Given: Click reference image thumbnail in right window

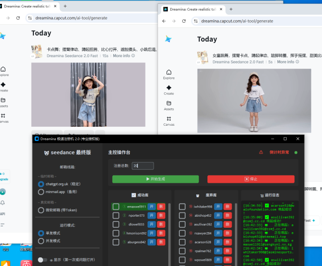Looking at the screenshot, I should (x=202, y=57).
